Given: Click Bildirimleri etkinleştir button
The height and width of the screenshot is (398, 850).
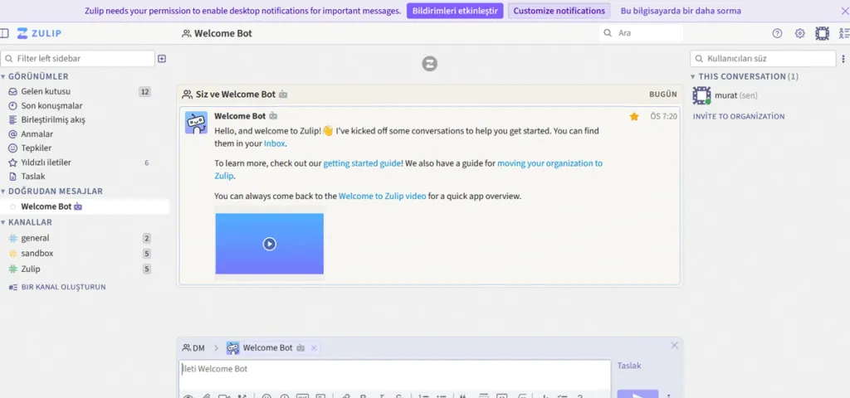Looking at the screenshot, I should point(454,11).
